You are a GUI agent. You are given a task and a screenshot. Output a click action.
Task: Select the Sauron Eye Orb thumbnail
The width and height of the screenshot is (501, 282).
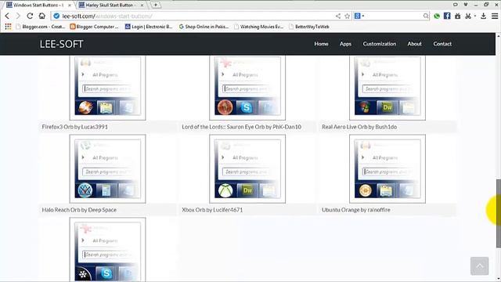[x=247, y=88]
